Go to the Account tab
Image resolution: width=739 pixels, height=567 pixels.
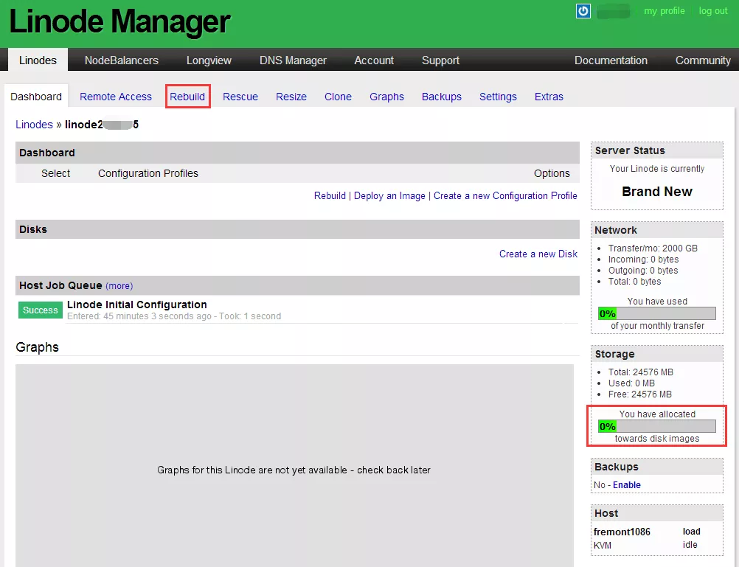click(374, 60)
